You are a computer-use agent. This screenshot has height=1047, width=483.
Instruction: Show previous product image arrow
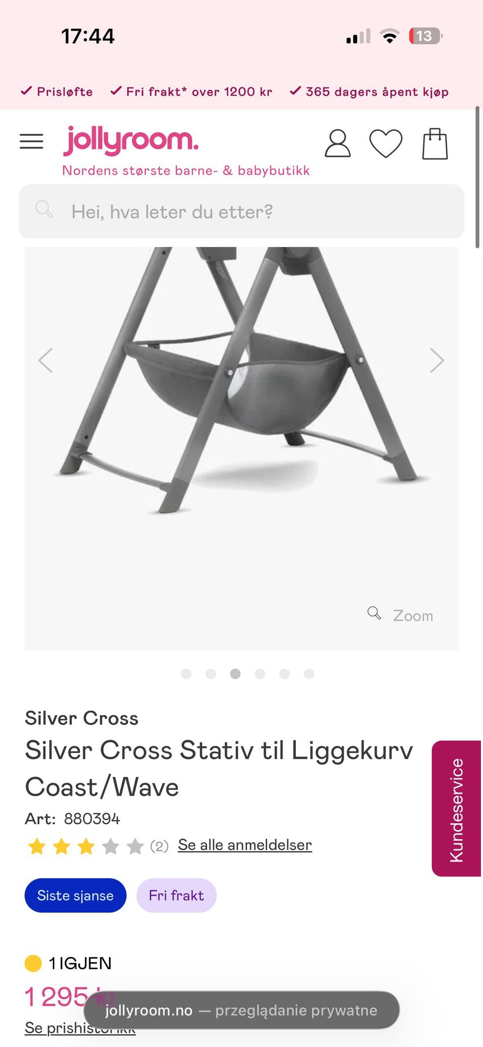click(46, 360)
